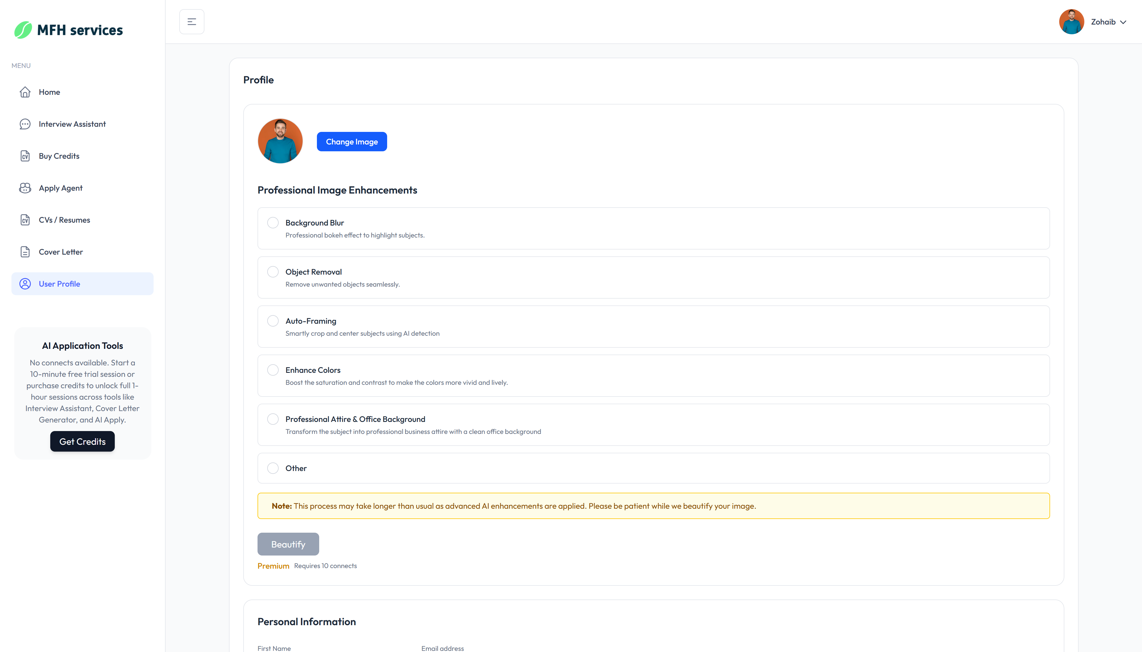Screen dimensions: 1142x652
Task: Choose Professional Attire & Office Background option
Action: pyautogui.click(x=273, y=419)
